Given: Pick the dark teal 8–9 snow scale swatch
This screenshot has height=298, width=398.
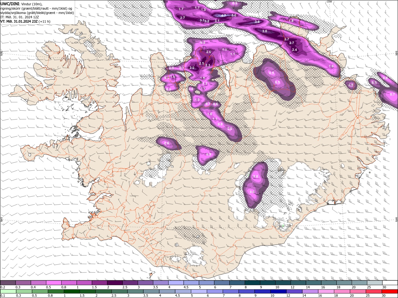Looking at the screenshot, I should coord(252,283).
